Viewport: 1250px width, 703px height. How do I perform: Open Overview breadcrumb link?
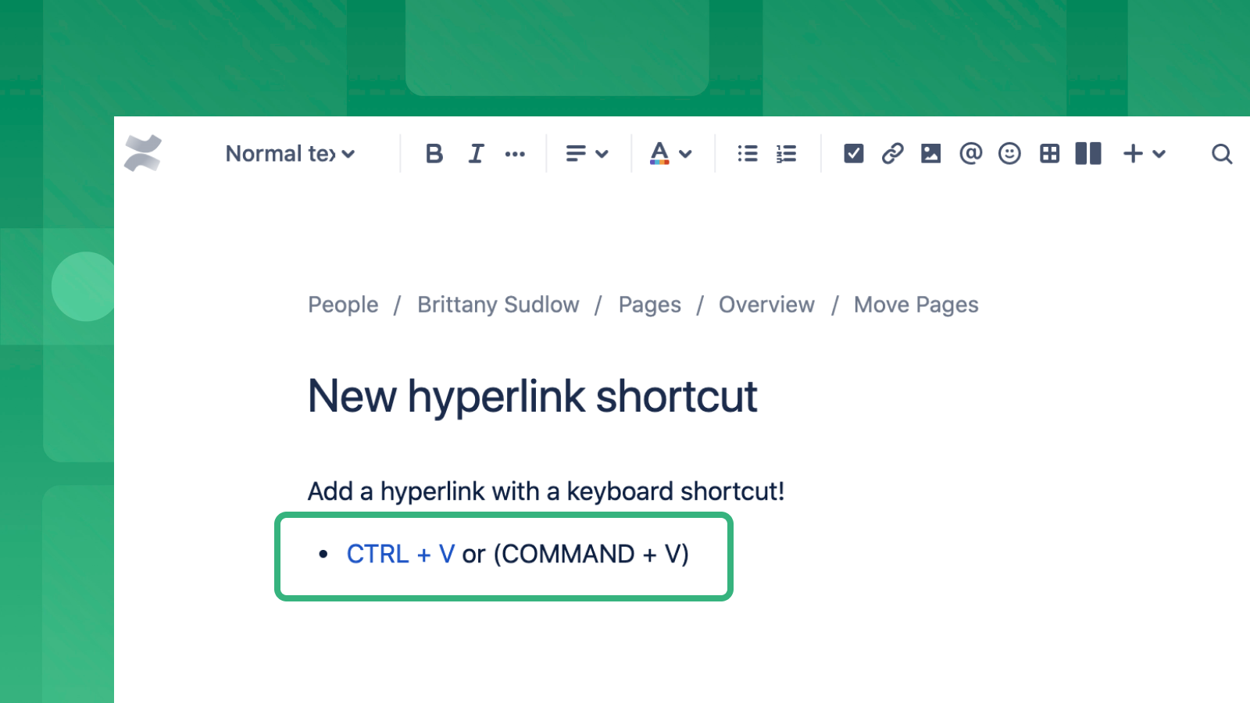(766, 305)
